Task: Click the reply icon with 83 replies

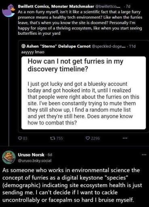Action: tap(20, 138)
